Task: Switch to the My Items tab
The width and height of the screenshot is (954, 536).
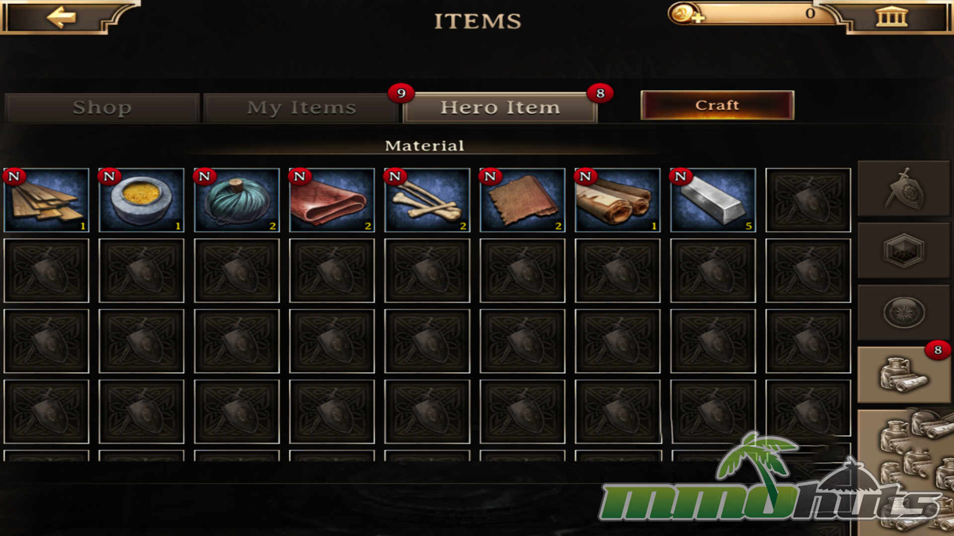Action: (x=302, y=108)
